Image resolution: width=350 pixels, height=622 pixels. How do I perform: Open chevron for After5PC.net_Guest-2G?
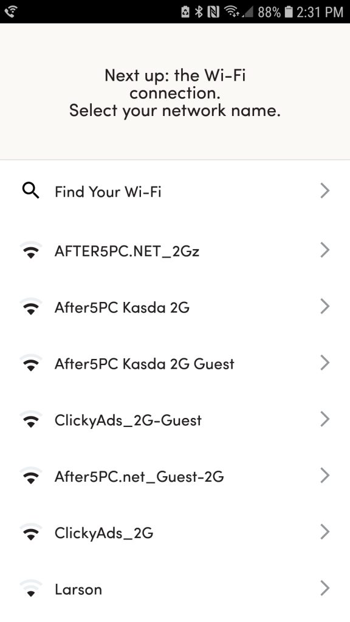[324, 475]
